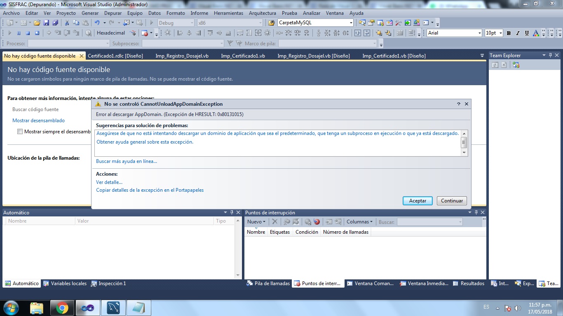This screenshot has height=316, width=563.
Task: Click Show Next Statement arrow icon
Action: (49, 33)
